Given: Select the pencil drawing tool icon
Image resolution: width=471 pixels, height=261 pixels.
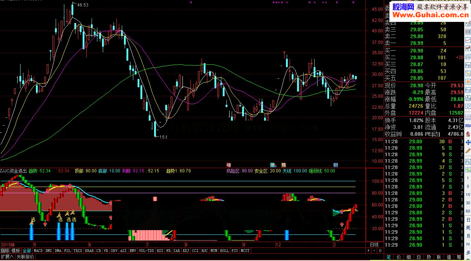Looking at the screenshot, I should point(468,151).
